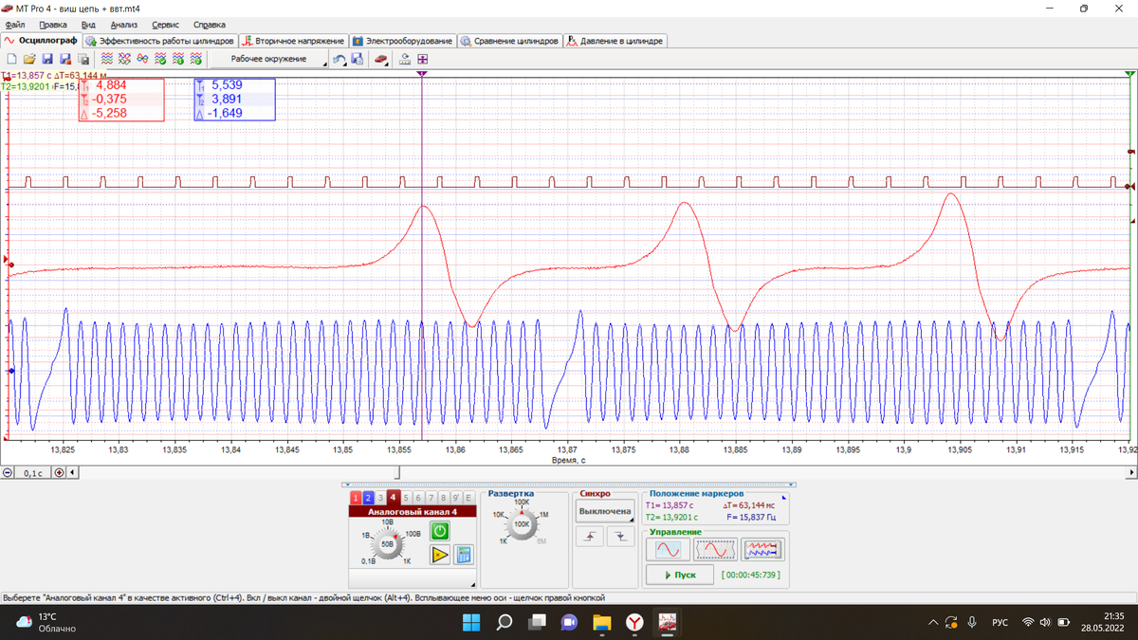This screenshot has height=640, width=1138.
Task: Zoom out time scale with minus icon
Action: pyautogui.click(x=9, y=471)
